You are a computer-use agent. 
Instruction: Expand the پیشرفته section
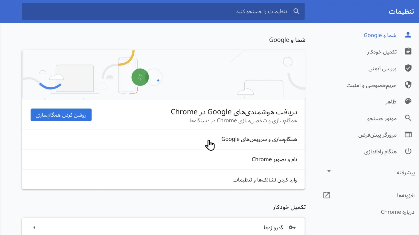point(329,171)
